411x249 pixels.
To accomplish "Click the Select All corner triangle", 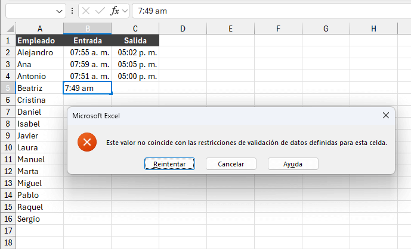I will point(10,29).
